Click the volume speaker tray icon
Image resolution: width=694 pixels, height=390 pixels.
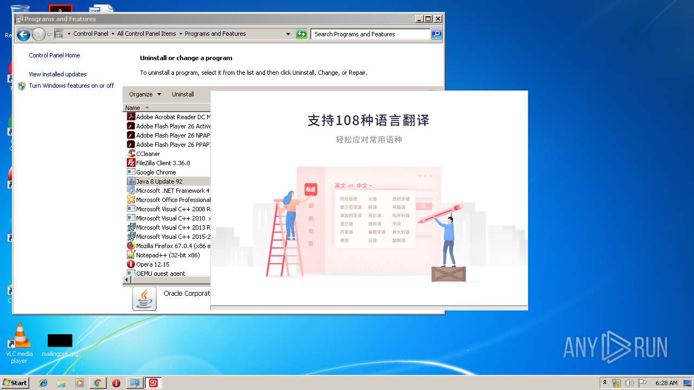click(x=629, y=383)
